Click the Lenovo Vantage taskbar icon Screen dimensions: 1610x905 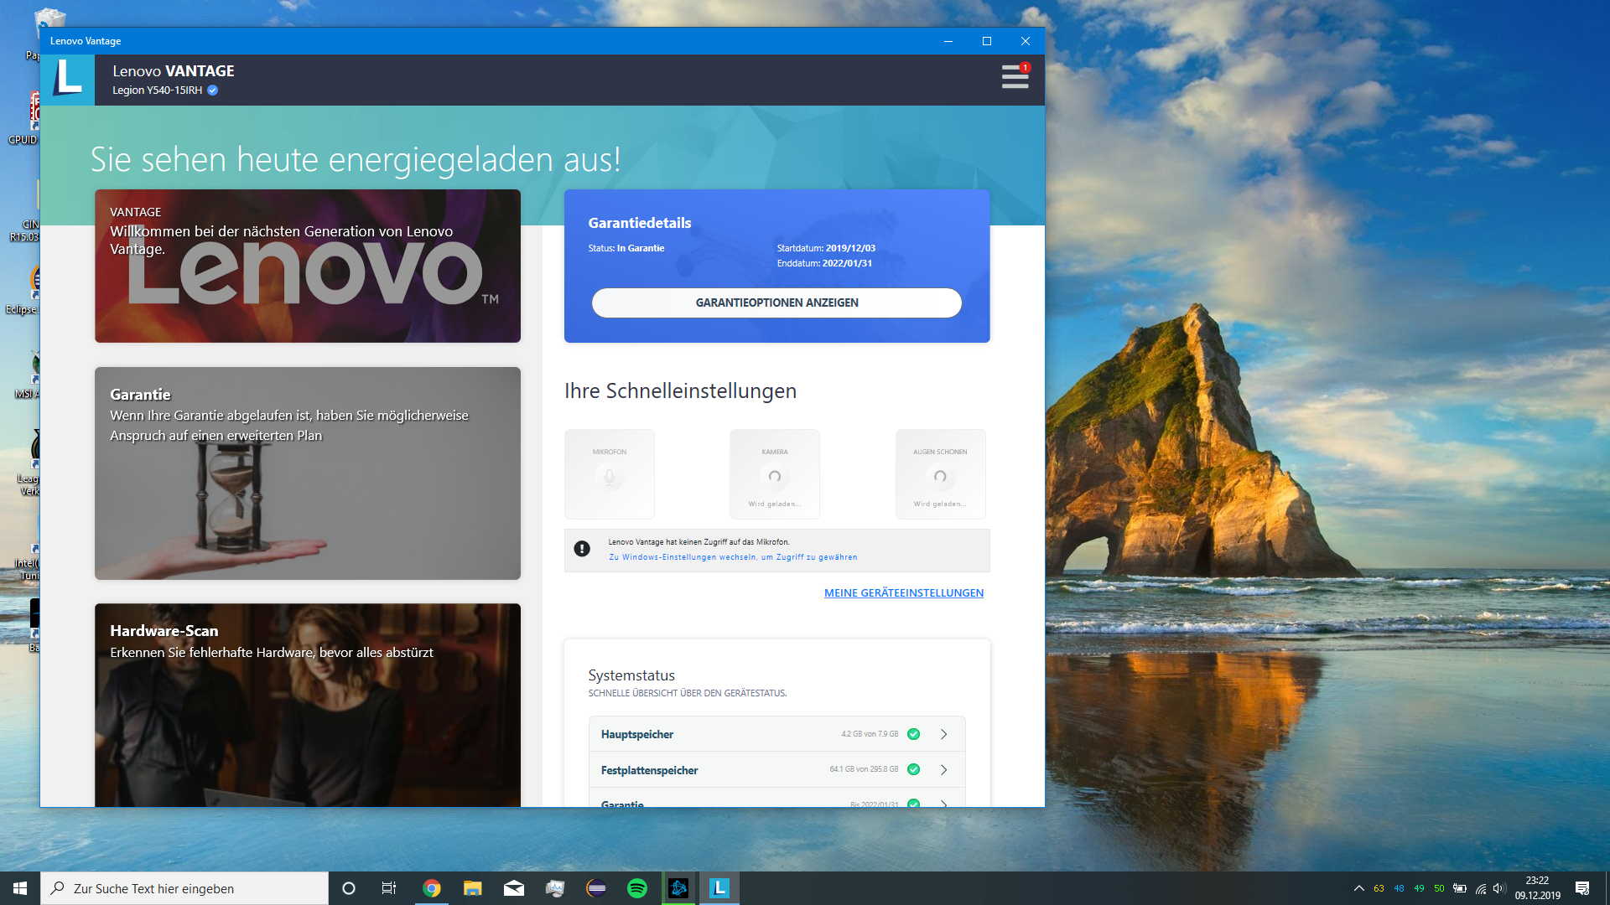tap(719, 888)
